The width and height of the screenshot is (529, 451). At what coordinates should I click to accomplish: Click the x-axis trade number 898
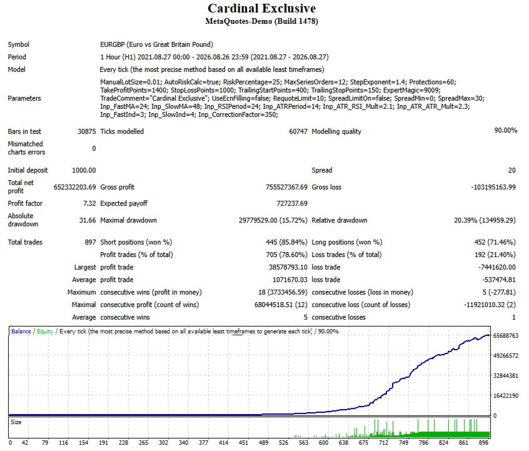tap(483, 443)
